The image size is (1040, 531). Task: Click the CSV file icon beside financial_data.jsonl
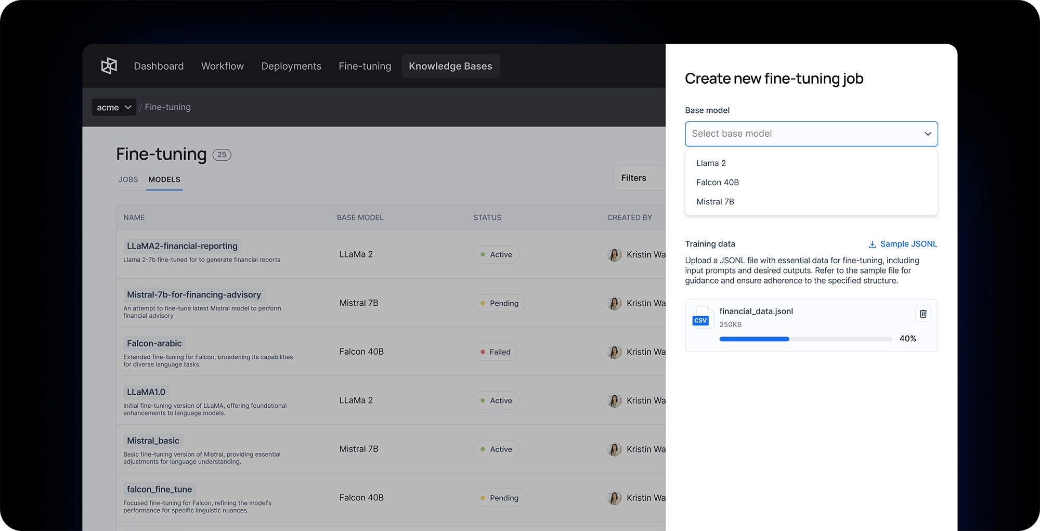[702, 319]
